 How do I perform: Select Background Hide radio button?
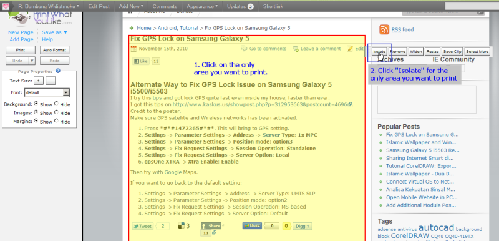tap(56, 104)
